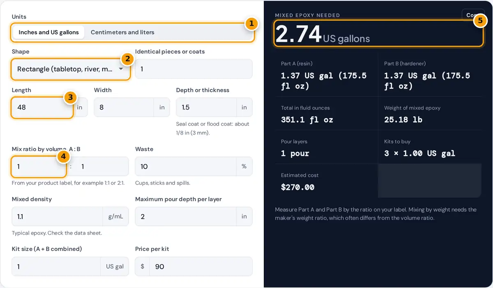This screenshot has width=493, height=288.
Task: Click the Kit size input field
Action: click(56, 267)
